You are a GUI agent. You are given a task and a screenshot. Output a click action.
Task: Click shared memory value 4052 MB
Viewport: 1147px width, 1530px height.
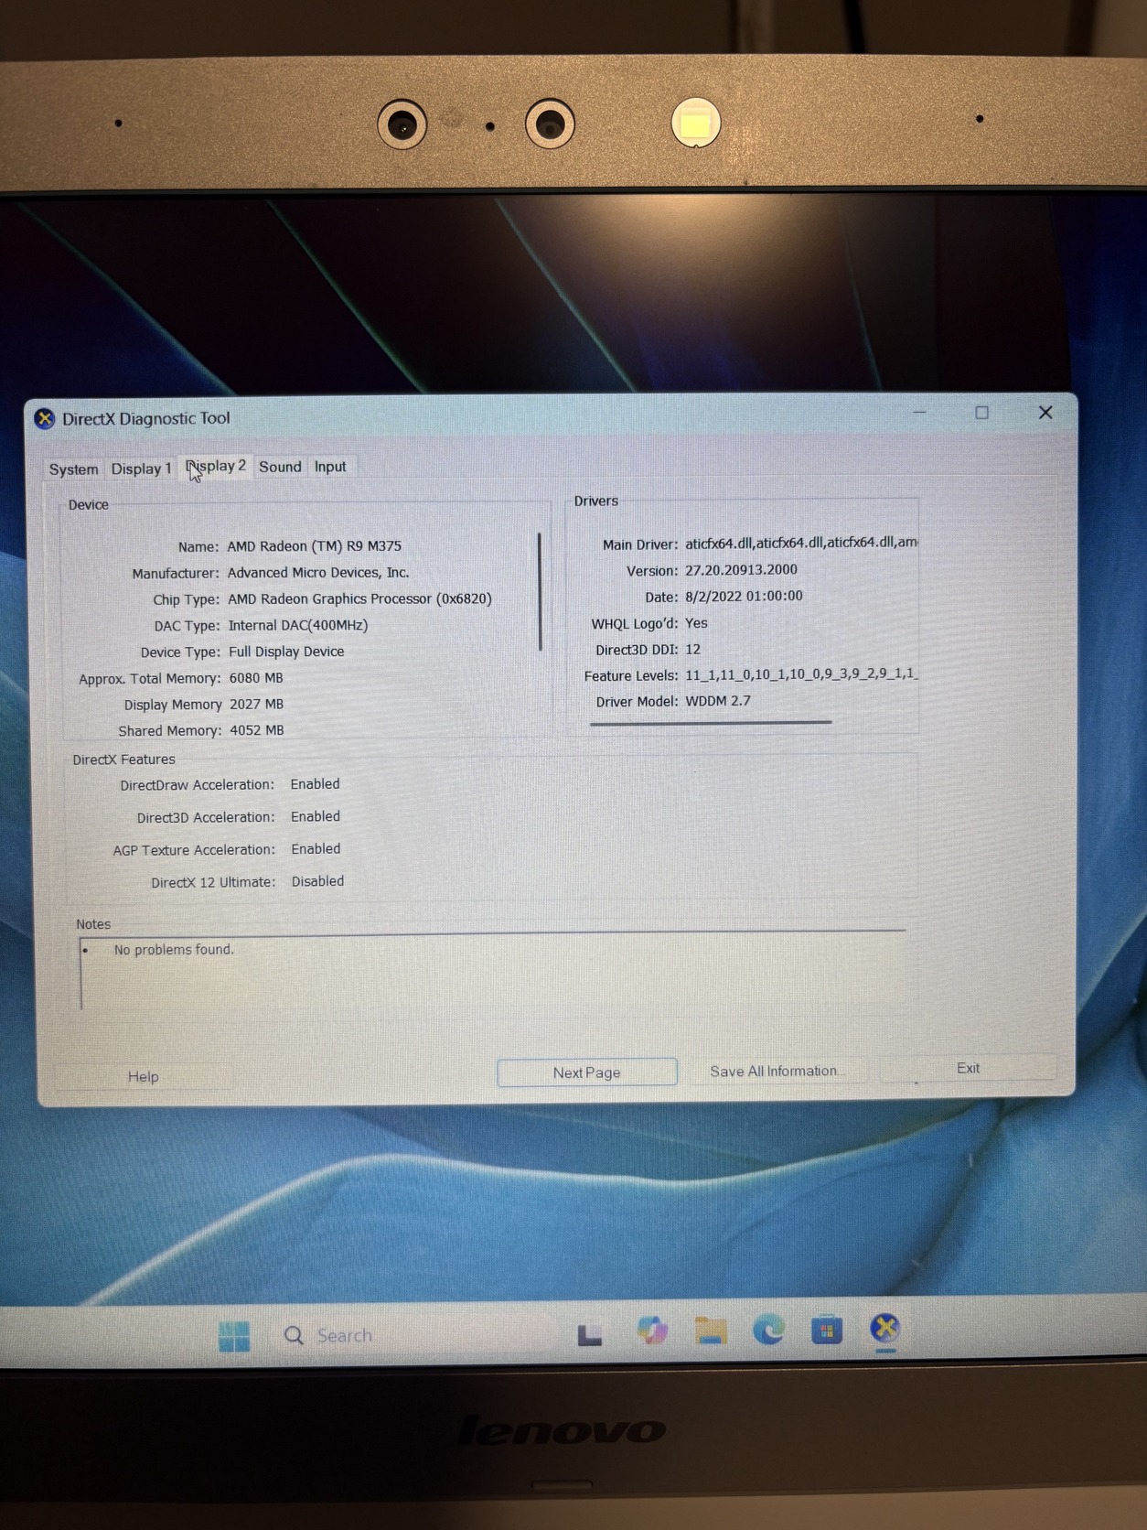(x=257, y=730)
